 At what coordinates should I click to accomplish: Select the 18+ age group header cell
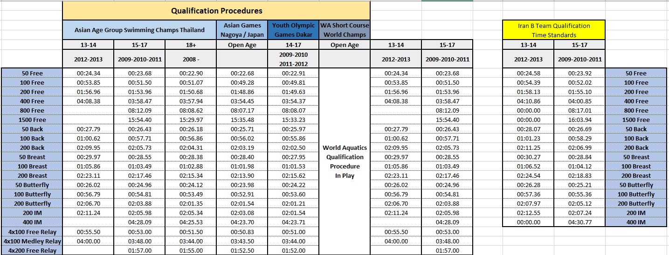[x=191, y=45]
